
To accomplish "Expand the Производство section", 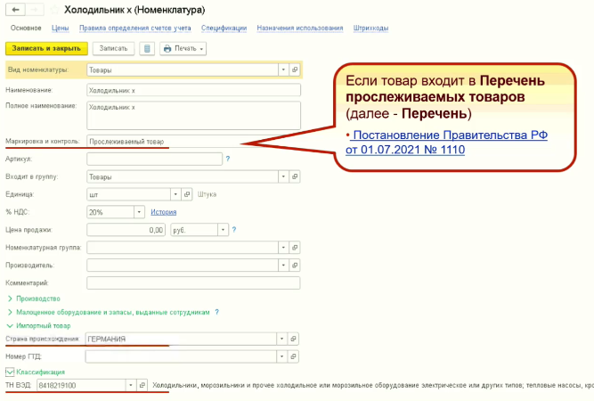I will 34,298.
